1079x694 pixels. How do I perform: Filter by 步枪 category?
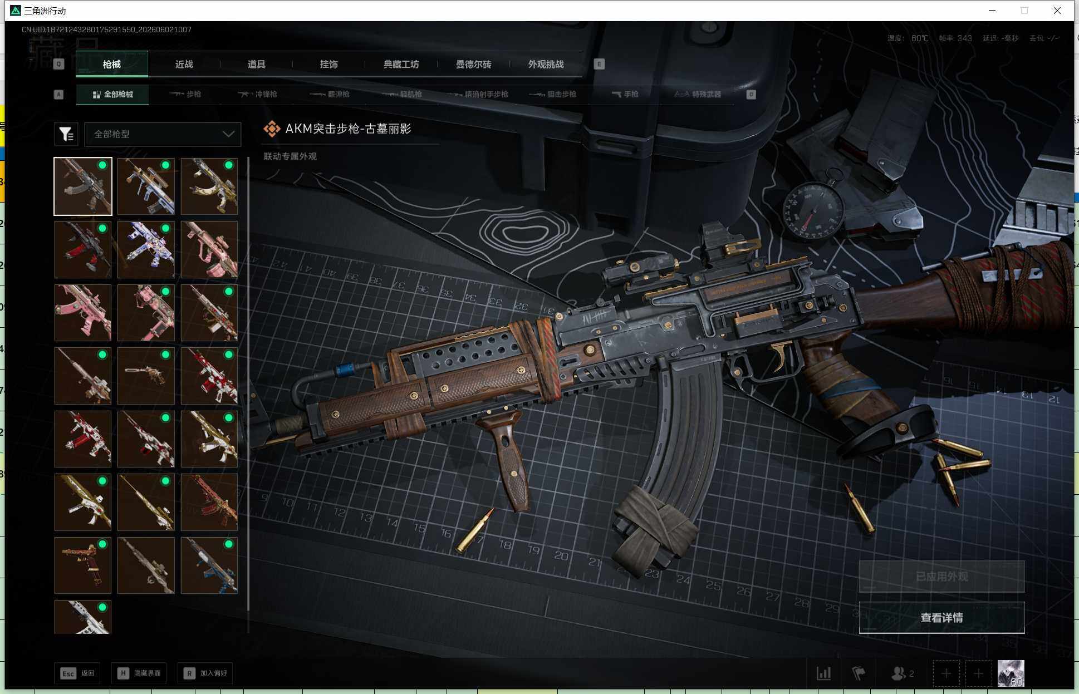point(185,95)
